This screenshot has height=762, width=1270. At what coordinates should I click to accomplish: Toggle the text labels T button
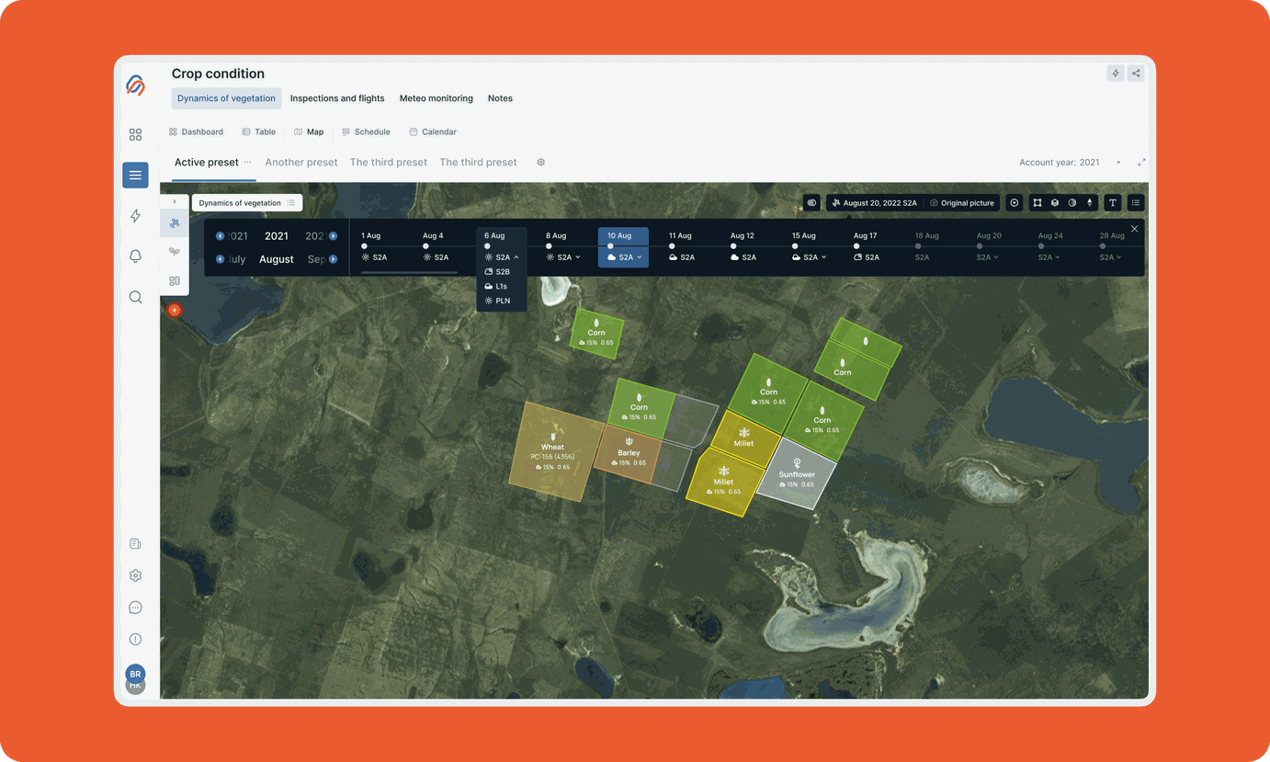click(x=1113, y=202)
